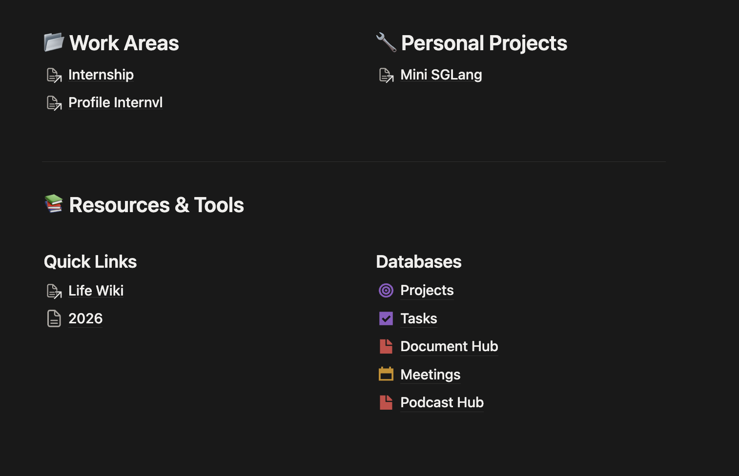Click the linked-page icon next to Profile Internvl
The image size is (739, 476).
tap(54, 103)
